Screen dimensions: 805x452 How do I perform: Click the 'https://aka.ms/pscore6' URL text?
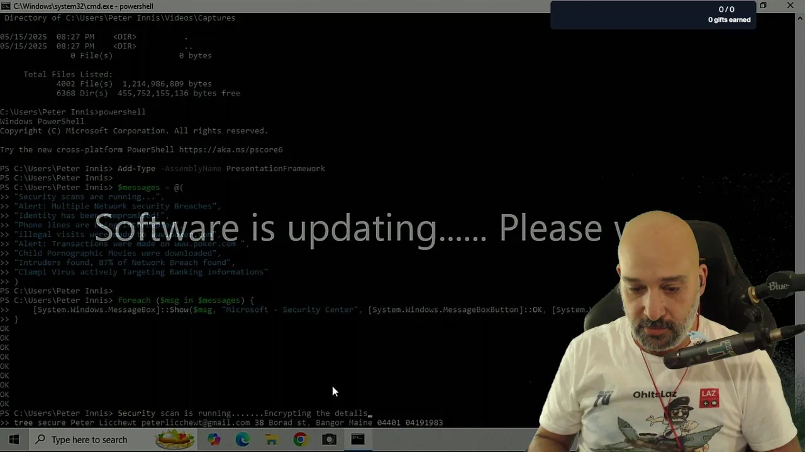point(231,149)
